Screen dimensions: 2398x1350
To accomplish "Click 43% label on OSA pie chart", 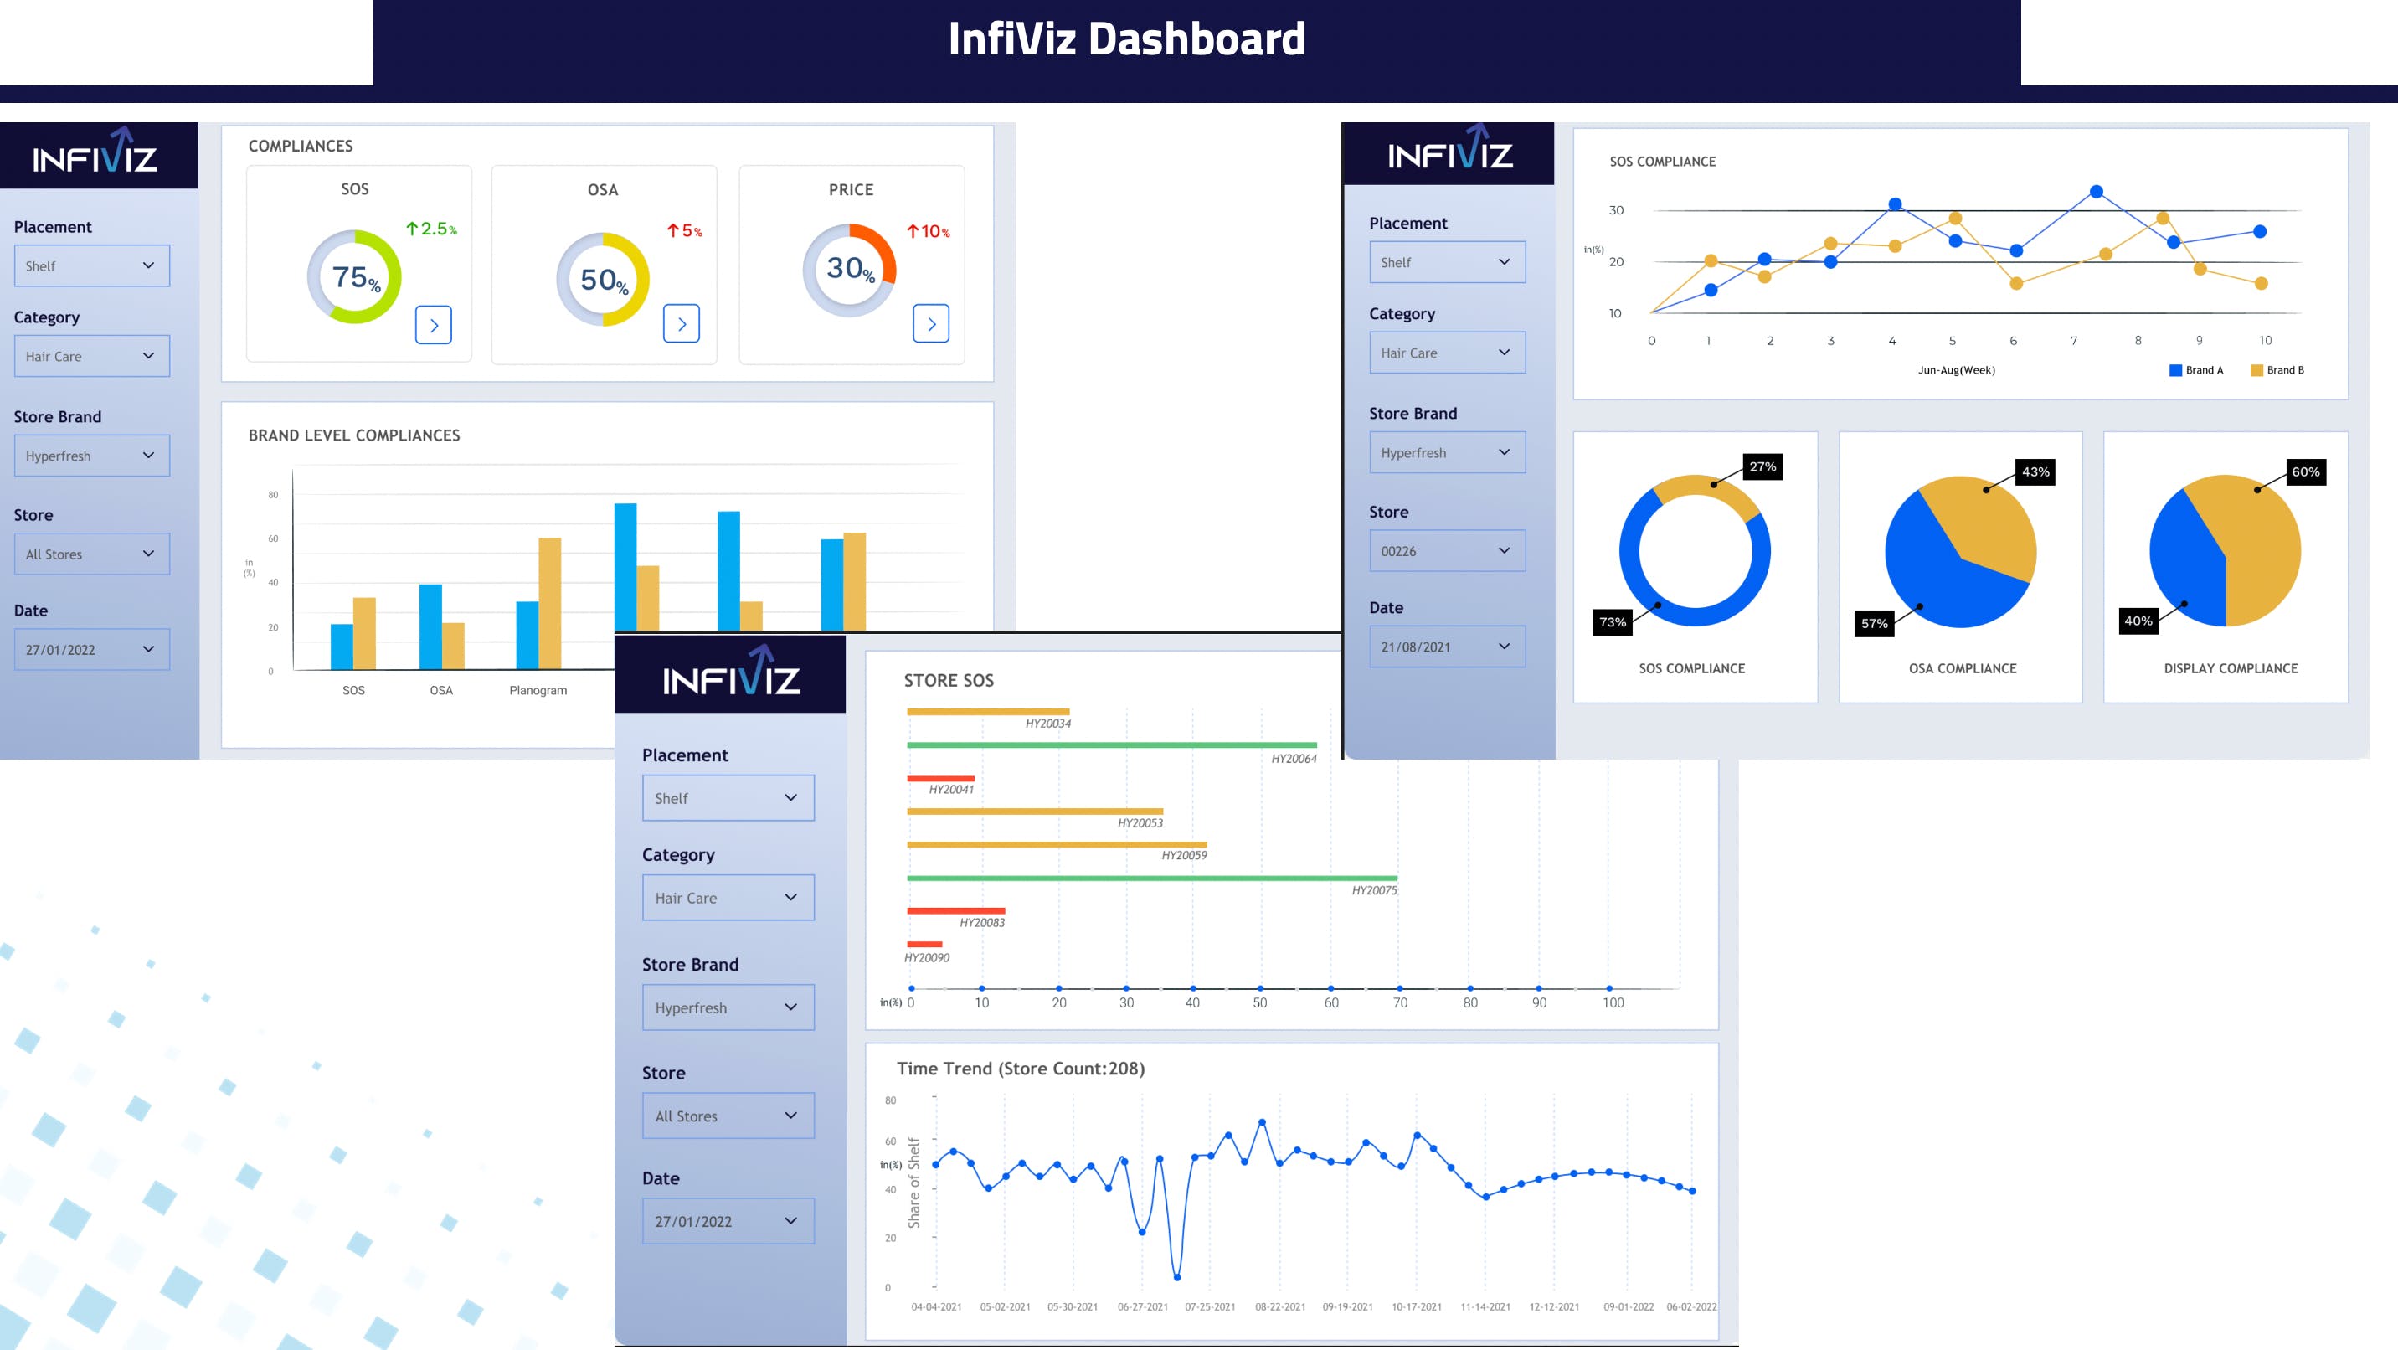I will (2035, 472).
